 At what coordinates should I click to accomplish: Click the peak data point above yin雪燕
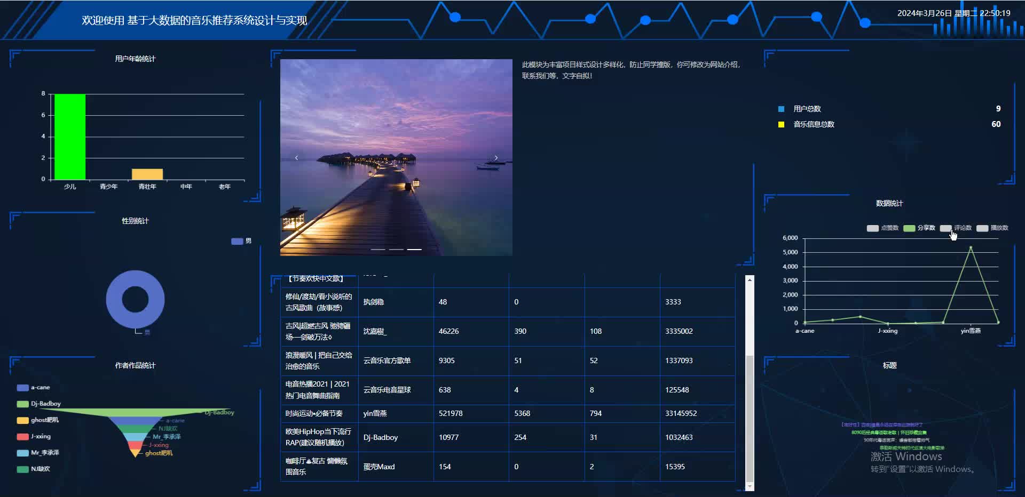[x=971, y=247]
